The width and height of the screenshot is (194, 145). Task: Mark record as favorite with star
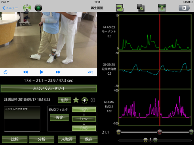(76, 100)
